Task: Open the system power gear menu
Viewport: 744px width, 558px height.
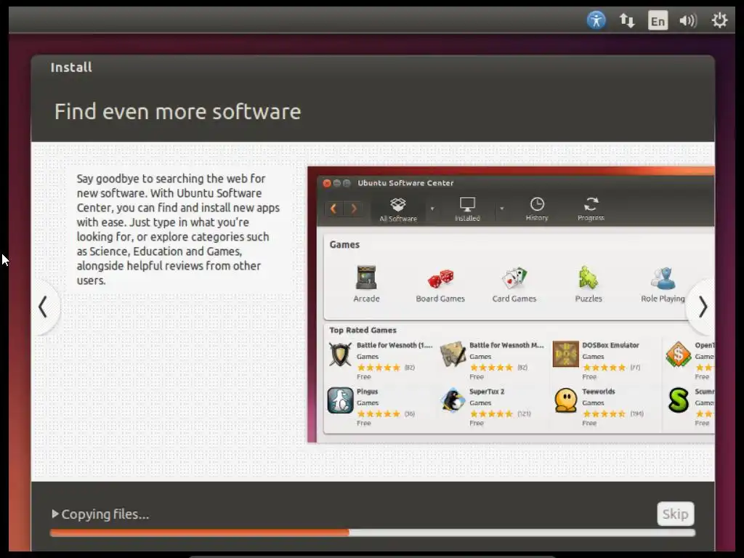Action: 719,20
